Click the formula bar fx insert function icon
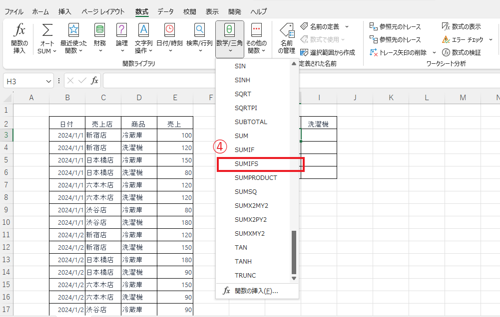Image resolution: width=500 pixels, height=317 pixels. [94, 81]
